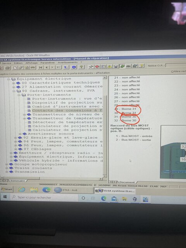
Task: Click the blue info icon in the toolbar
Action: click(74, 67)
